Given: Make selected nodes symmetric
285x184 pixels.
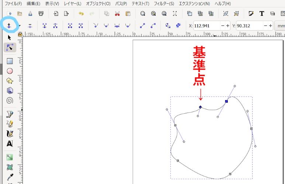Looking at the screenshot, I should 117,26.
